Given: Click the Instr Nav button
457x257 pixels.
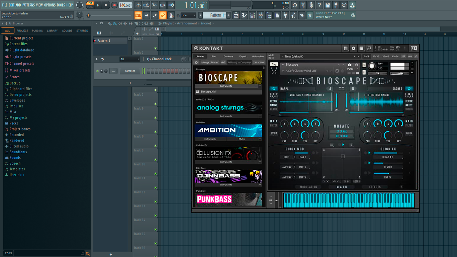Looking at the screenshot, I should 259,62.
